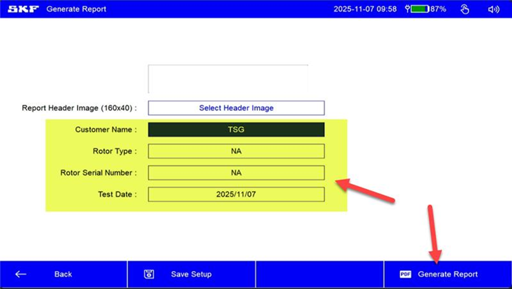
Task: Open the Select Header Image picker
Action: click(236, 108)
